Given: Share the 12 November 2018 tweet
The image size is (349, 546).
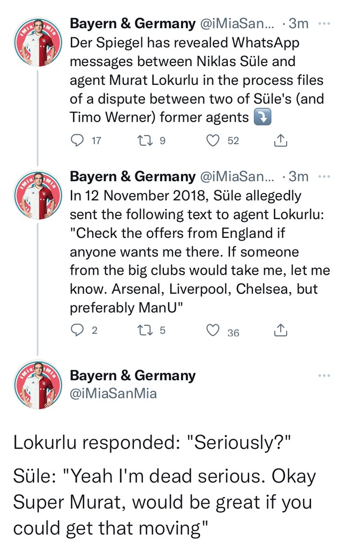Looking at the screenshot, I should (x=281, y=331).
